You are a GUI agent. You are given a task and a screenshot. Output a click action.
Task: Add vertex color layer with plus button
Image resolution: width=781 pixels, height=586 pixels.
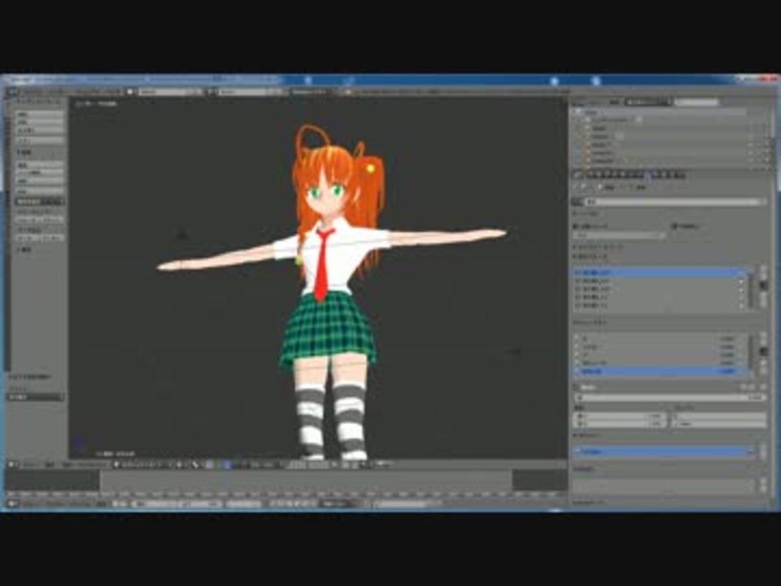[x=764, y=482]
